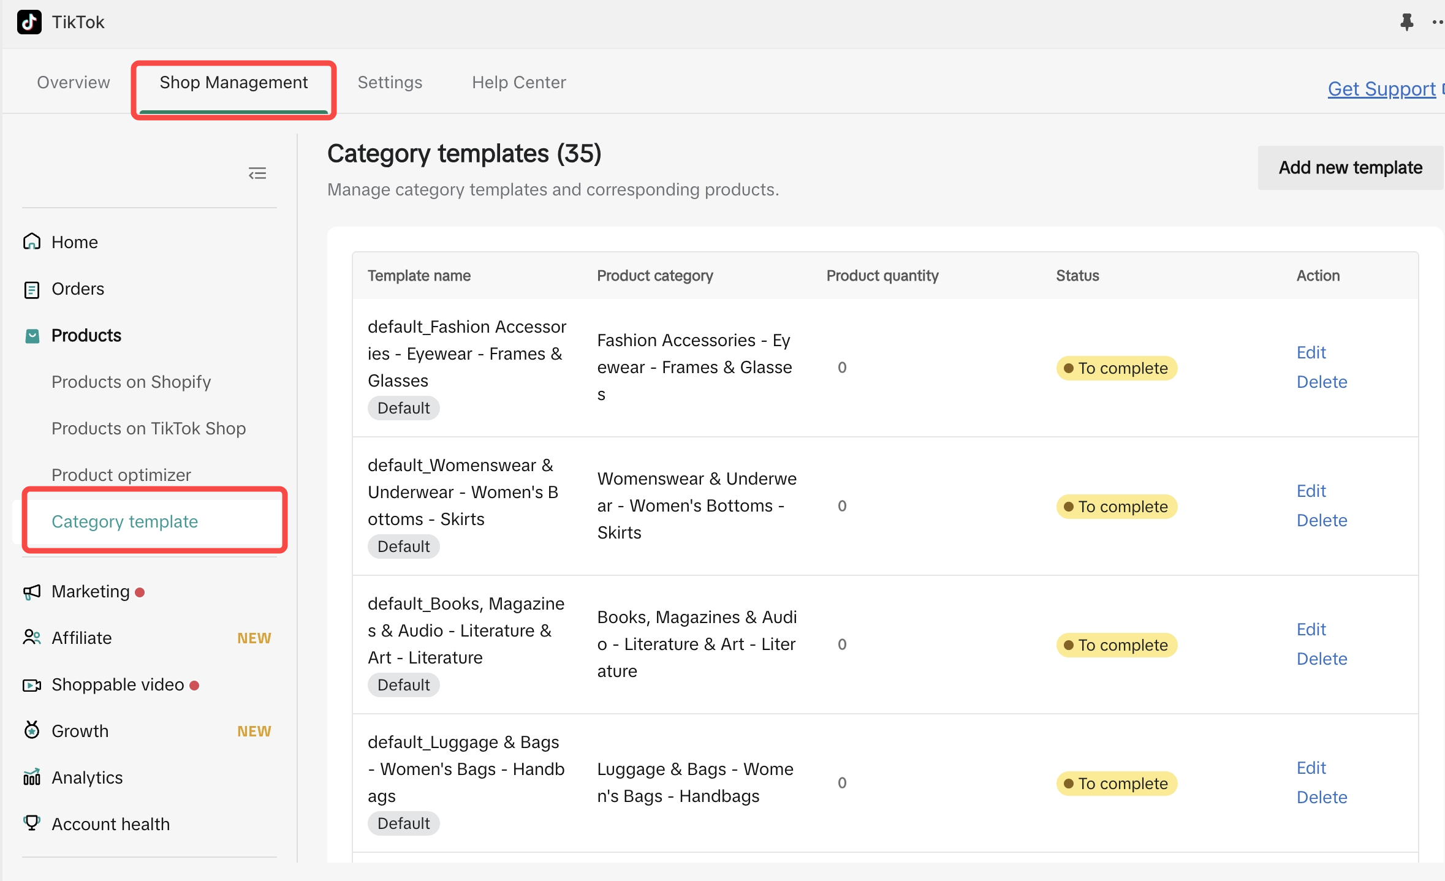Click the Affiliate people icon
Screen dimensions: 1445x881
(32, 638)
